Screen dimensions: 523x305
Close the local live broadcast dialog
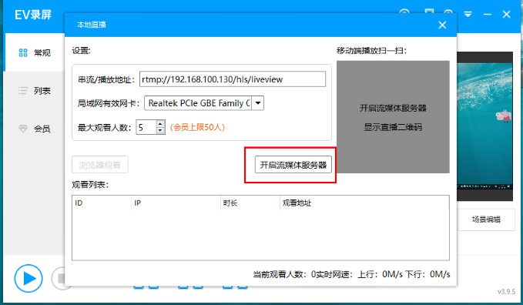tap(442, 25)
